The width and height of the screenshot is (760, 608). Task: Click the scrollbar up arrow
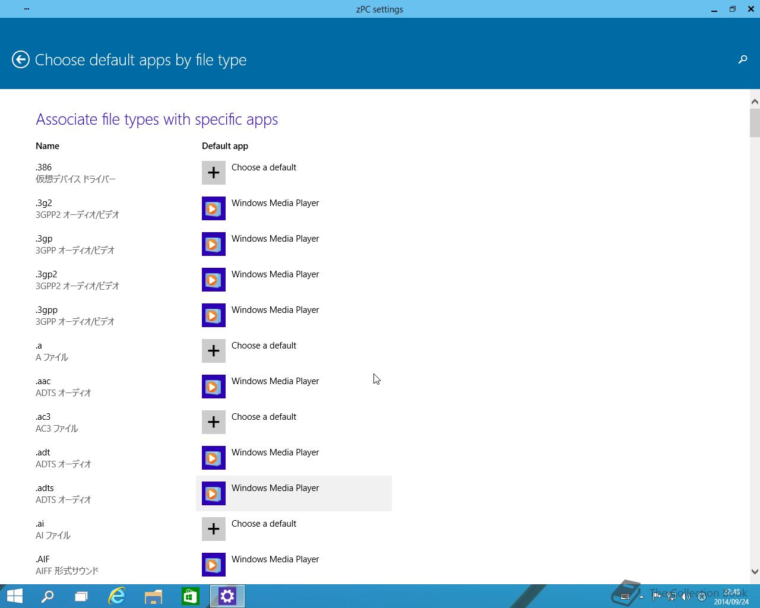755,102
